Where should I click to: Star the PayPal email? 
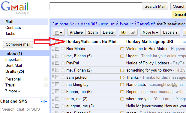coord(63,63)
